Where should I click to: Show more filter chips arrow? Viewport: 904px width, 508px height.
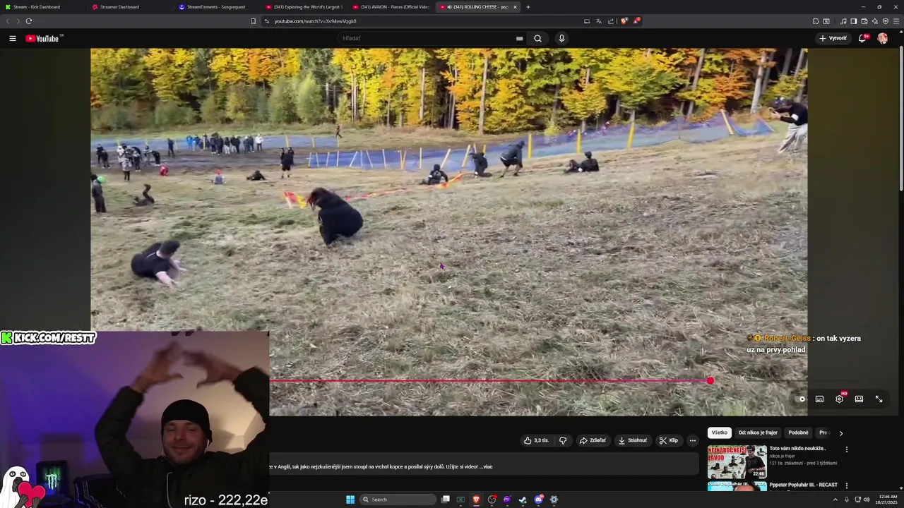[840, 433]
